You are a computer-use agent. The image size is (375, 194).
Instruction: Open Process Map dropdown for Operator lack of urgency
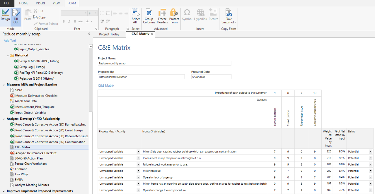pos(138,177)
